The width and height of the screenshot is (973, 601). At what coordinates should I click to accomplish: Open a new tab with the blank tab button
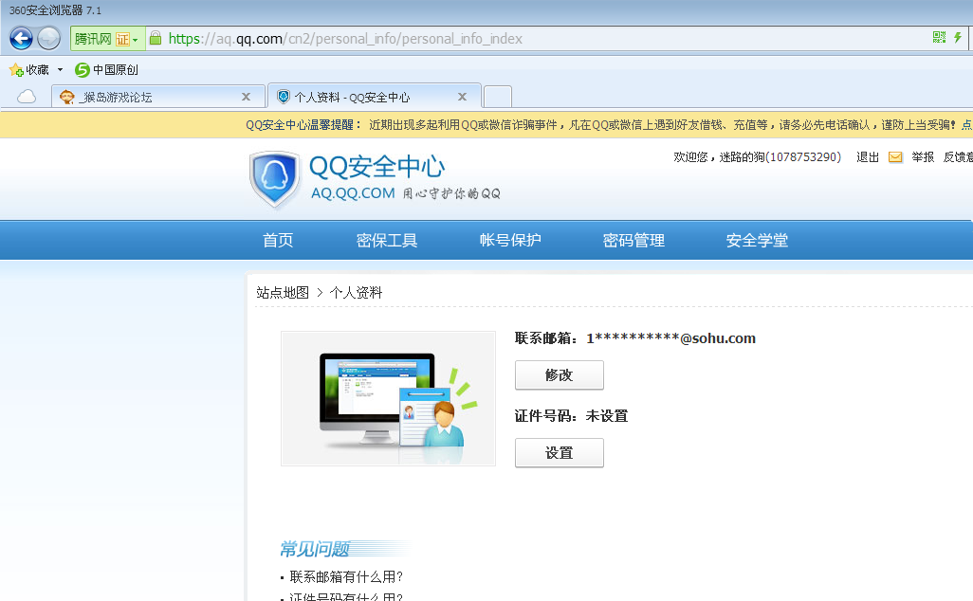click(498, 97)
